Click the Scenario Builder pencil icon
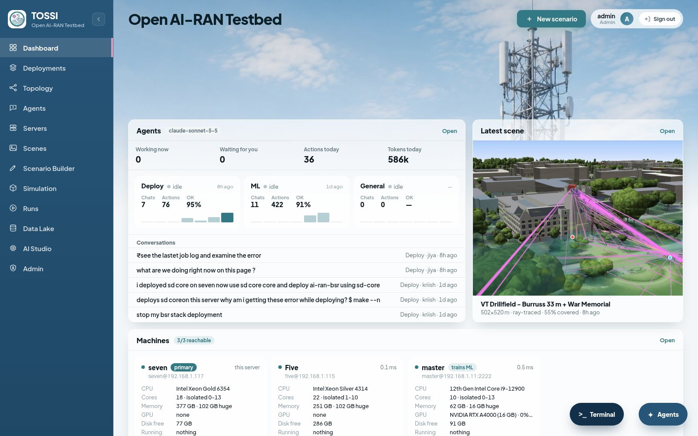This screenshot has width=698, height=436. click(13, 168)
